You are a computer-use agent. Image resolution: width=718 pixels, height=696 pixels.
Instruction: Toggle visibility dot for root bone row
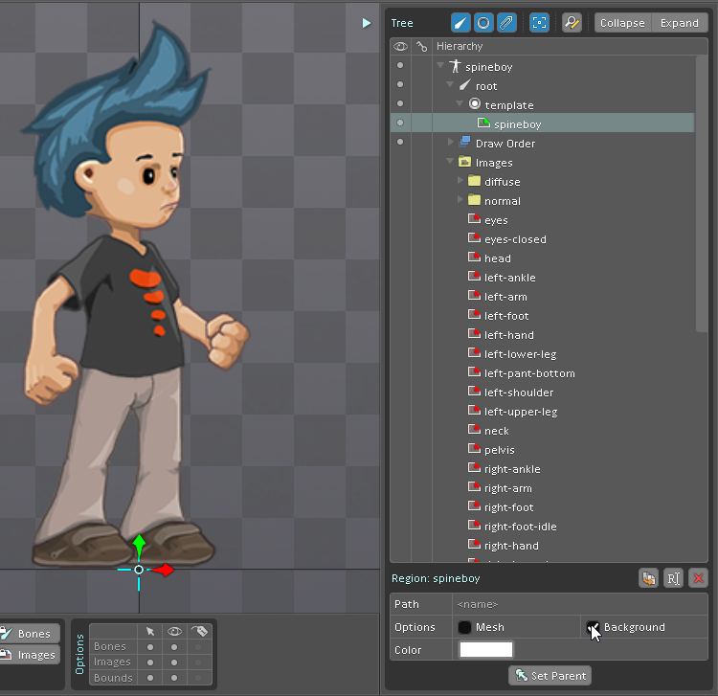click(400, 84)
